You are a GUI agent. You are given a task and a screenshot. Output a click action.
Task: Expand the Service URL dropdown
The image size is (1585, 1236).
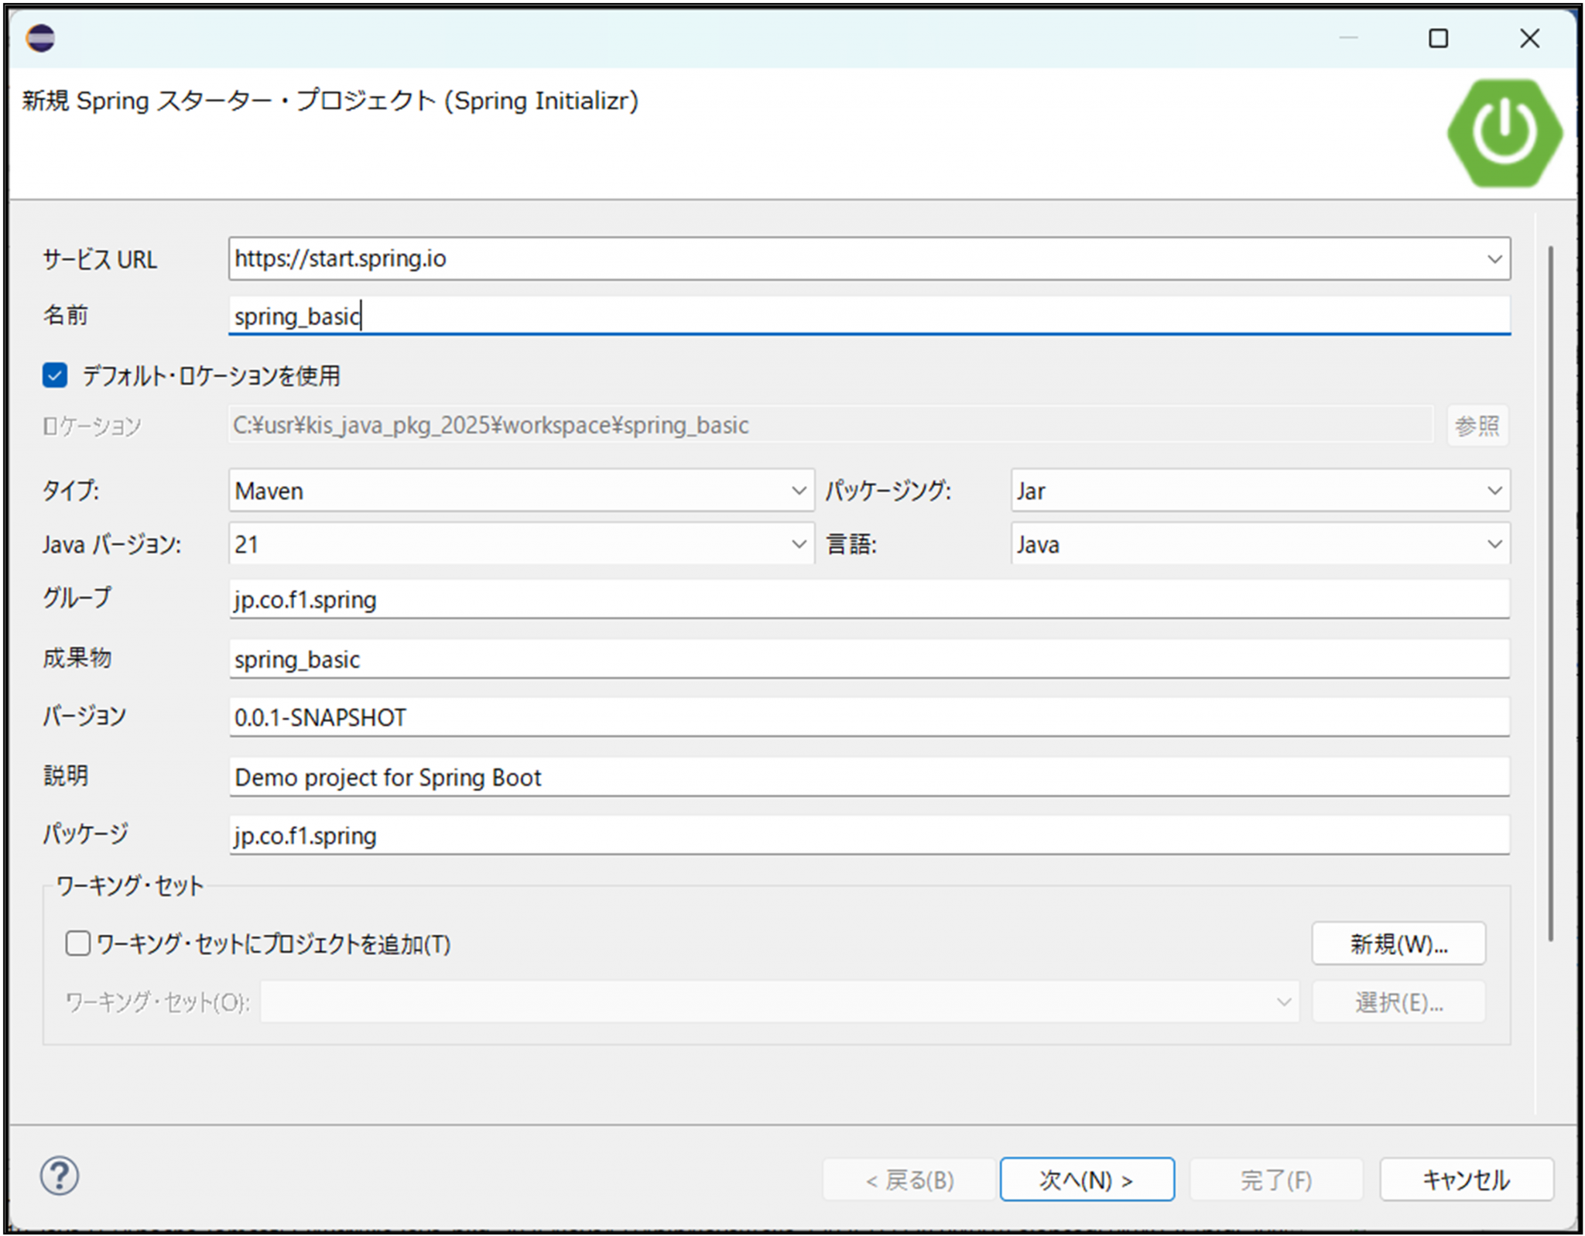[1494, 258]
